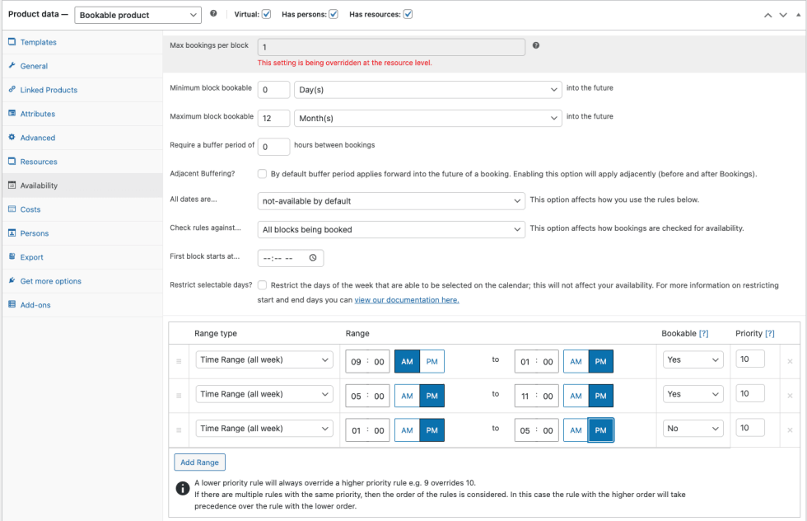The image size is (807, 521).
Task: Click the Export tab icon
Action: (12, 256)
